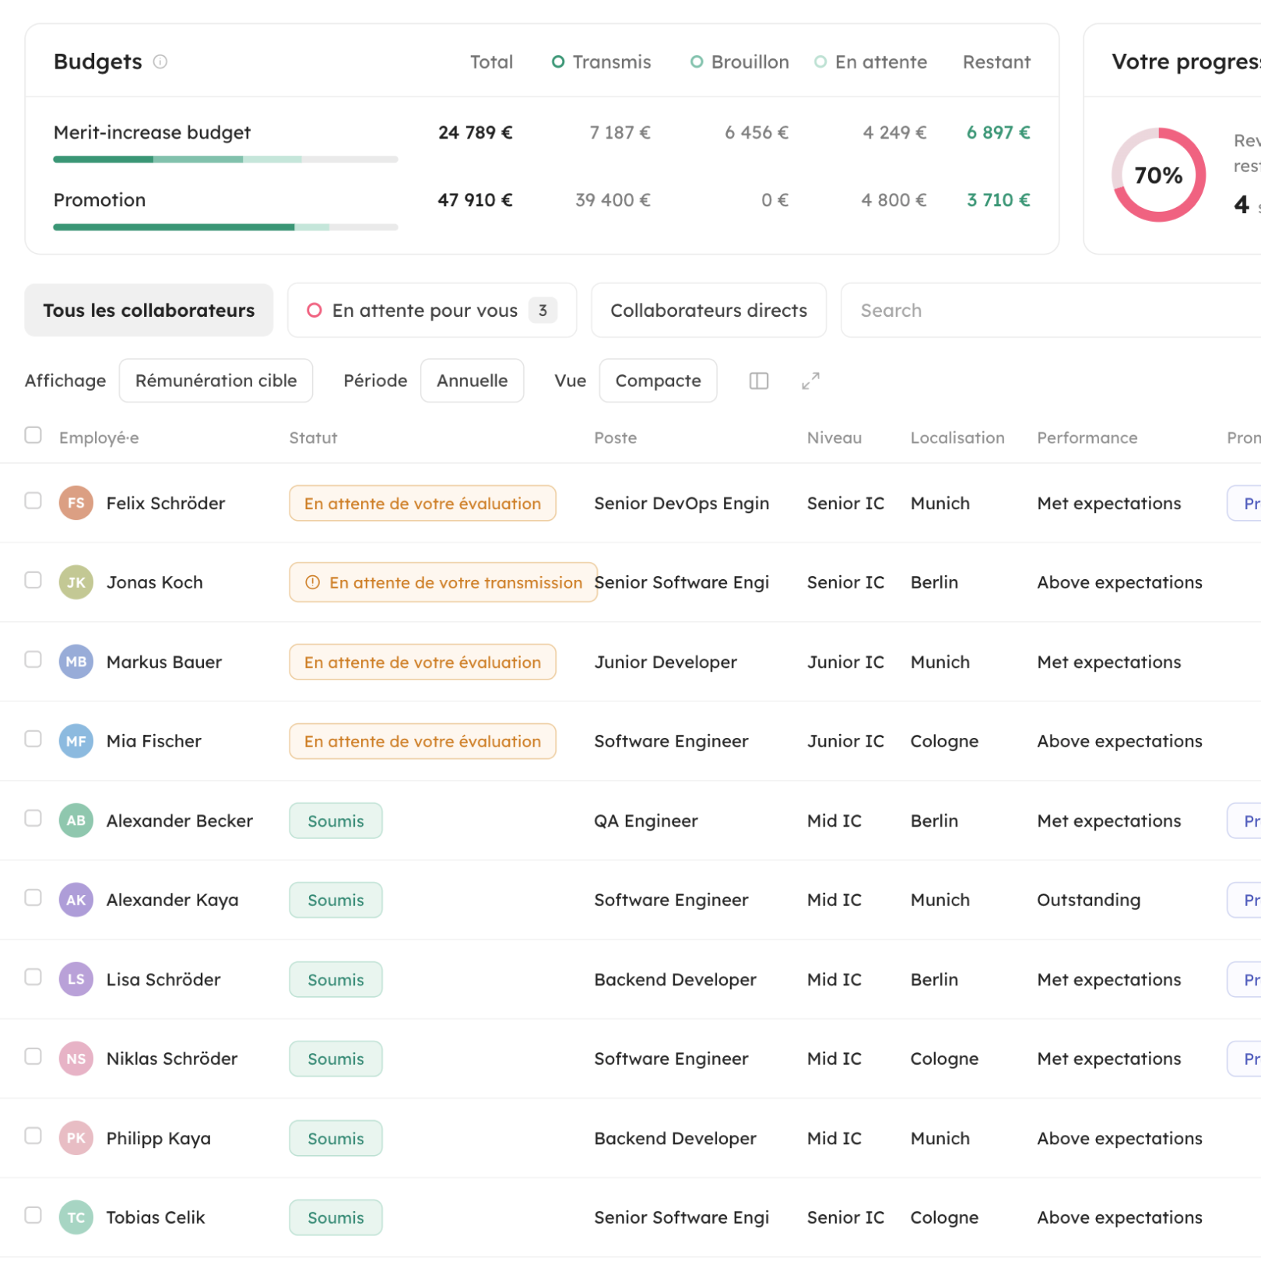This screenshot has width=1261, height=1261.
Task: Click warning icon in Jonas Koch's status
Action: click(x=313, y=582)
